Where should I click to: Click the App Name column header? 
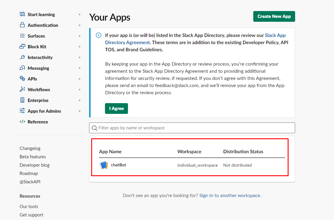[110, 152]
